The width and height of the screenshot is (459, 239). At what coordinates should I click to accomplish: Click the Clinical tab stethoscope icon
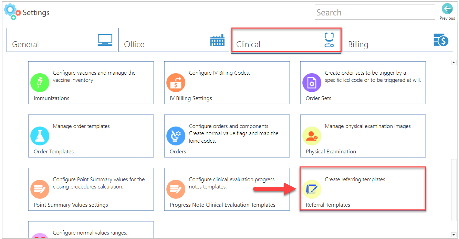[329, 40]
